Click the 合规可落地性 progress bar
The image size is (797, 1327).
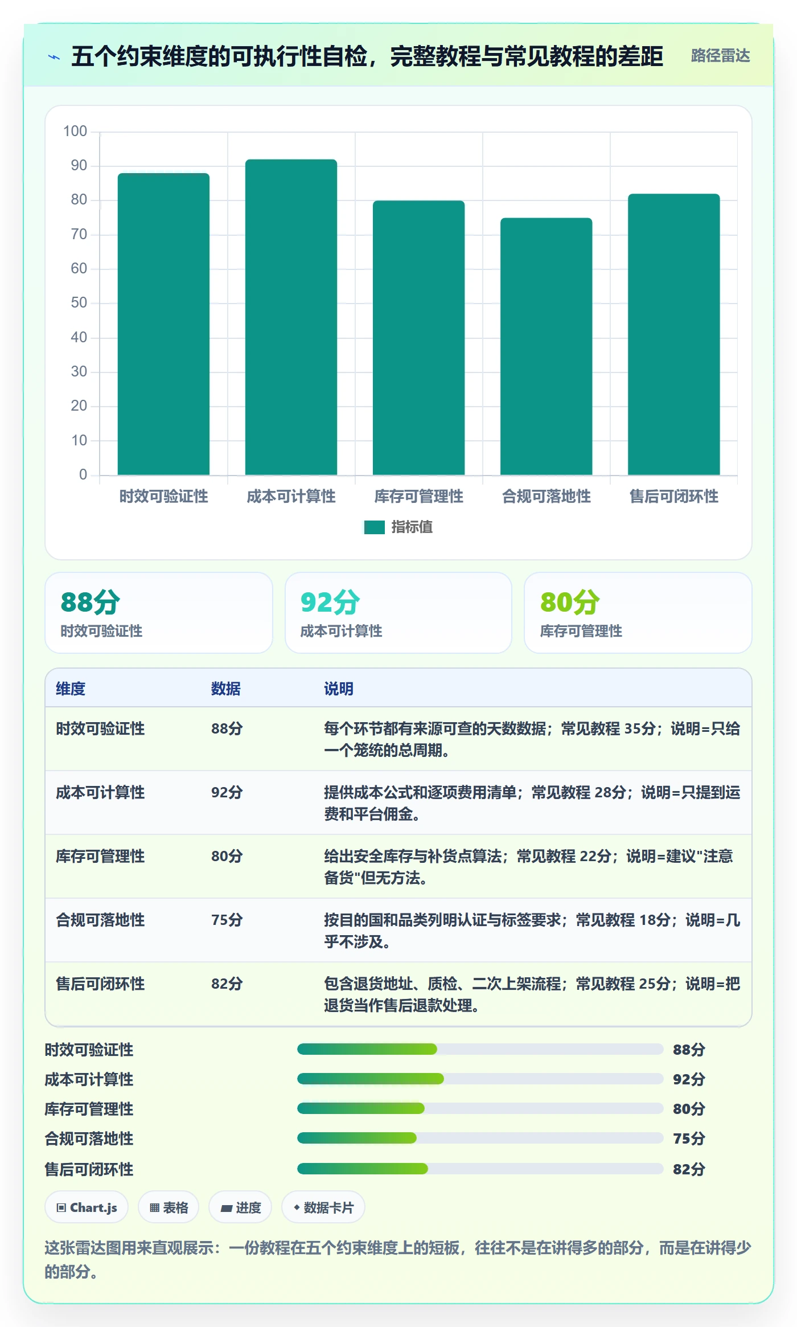click(x=480, y=1138)
